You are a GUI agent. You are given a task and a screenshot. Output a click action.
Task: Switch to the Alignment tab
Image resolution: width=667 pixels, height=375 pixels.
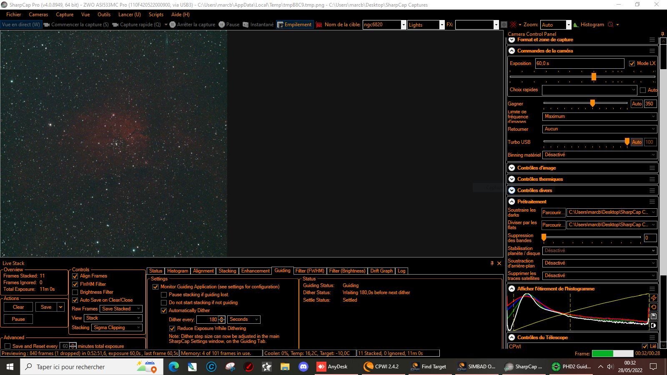click(x=203, y=271)
